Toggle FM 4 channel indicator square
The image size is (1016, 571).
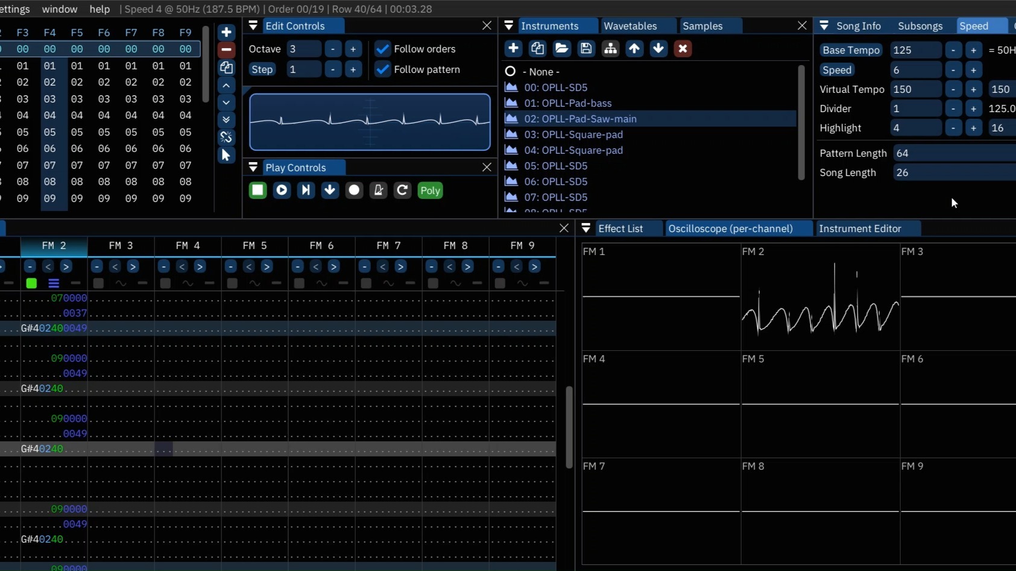(165, 283)
